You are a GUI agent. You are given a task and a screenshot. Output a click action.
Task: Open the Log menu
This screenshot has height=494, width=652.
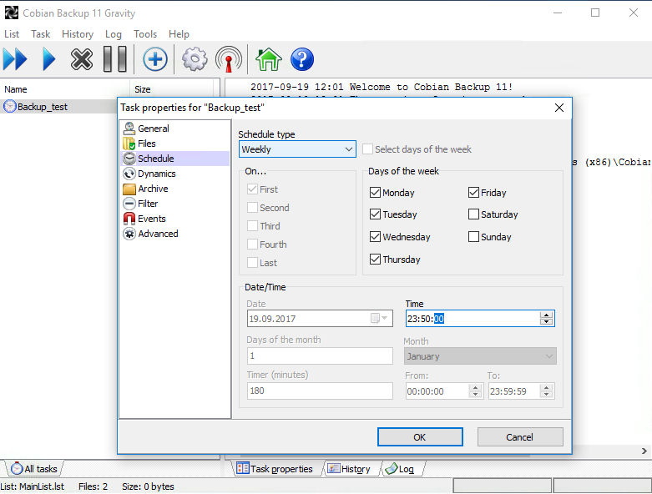[113, 34]
